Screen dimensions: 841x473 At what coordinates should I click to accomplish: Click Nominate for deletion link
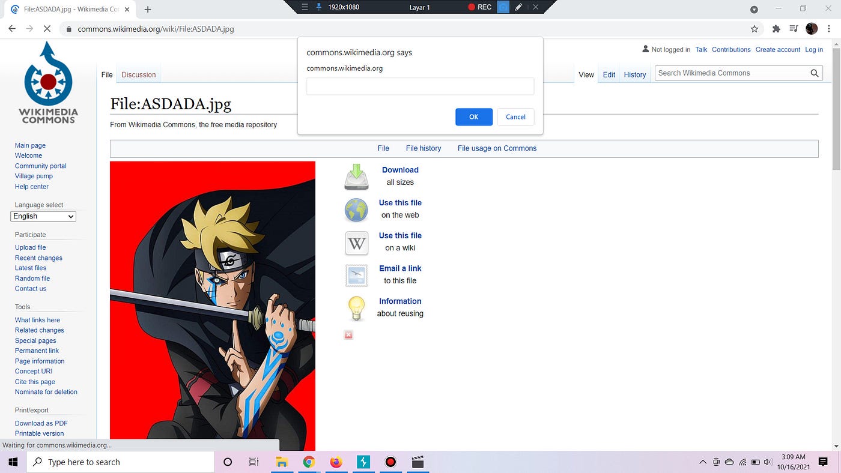coord(46,392)
